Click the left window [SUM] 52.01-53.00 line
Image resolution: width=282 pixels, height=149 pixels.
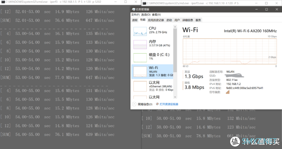57,20
